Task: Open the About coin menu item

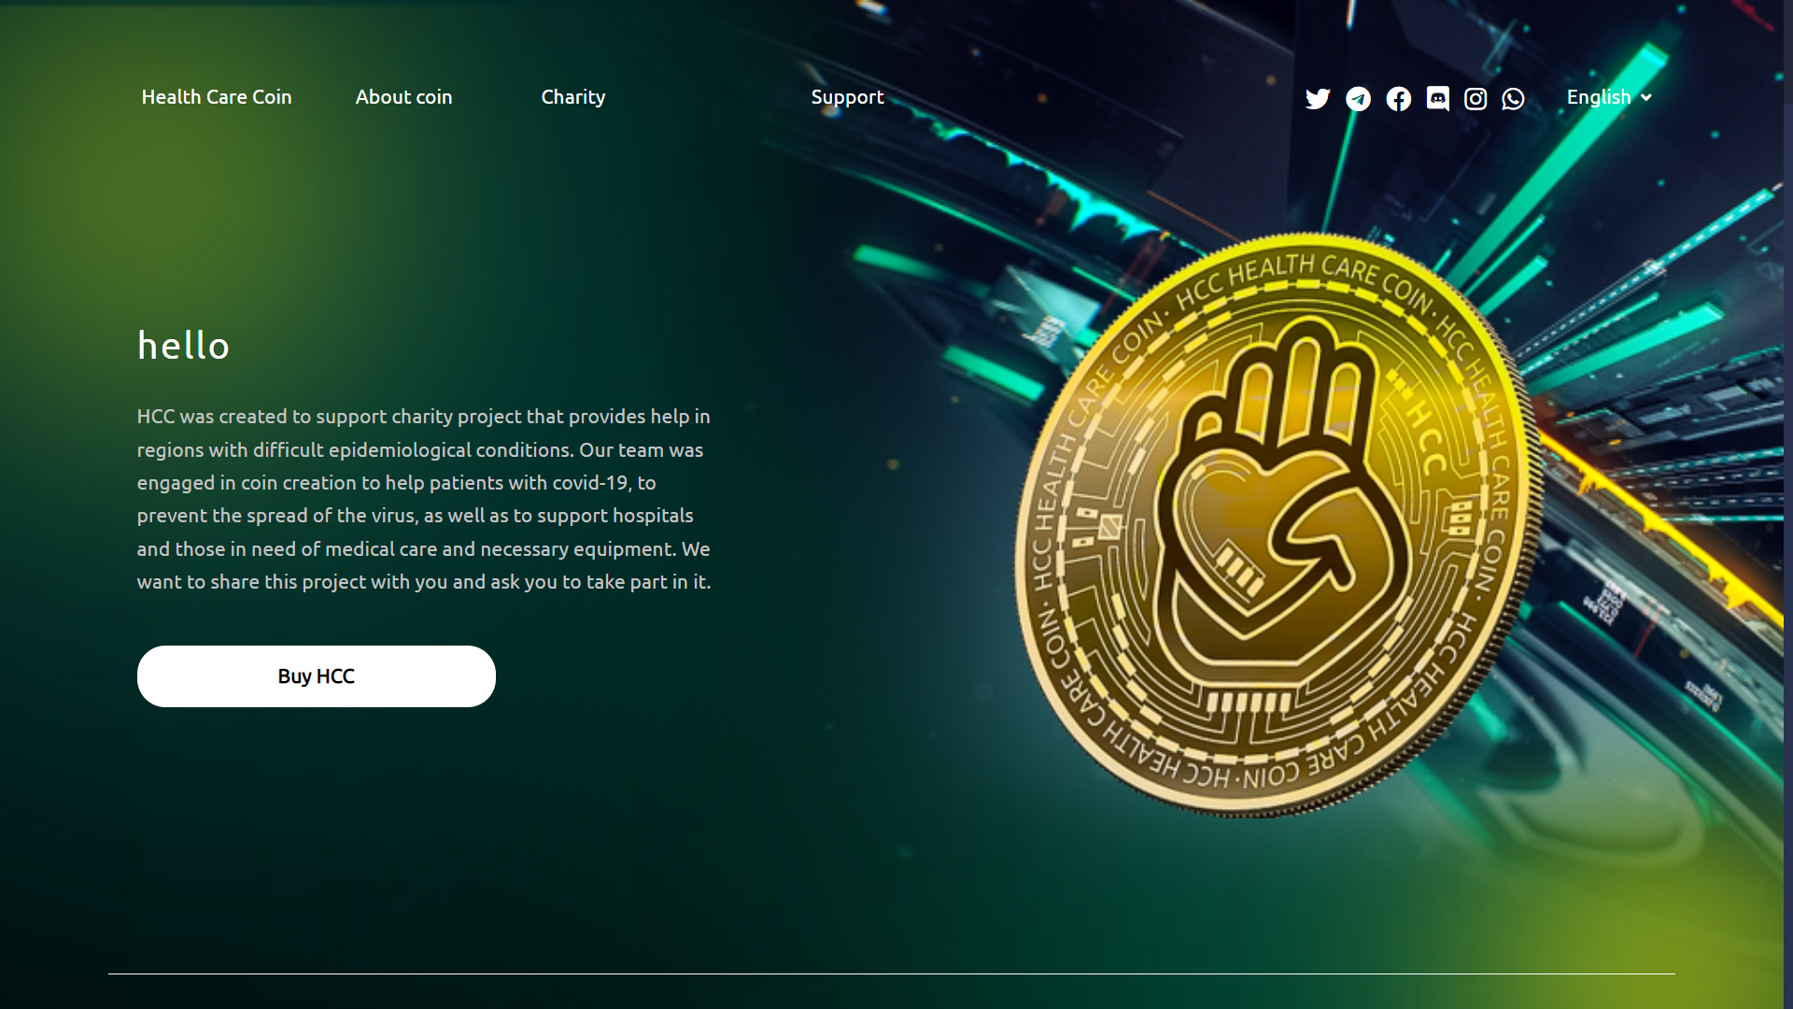Action: coord(403,97)
